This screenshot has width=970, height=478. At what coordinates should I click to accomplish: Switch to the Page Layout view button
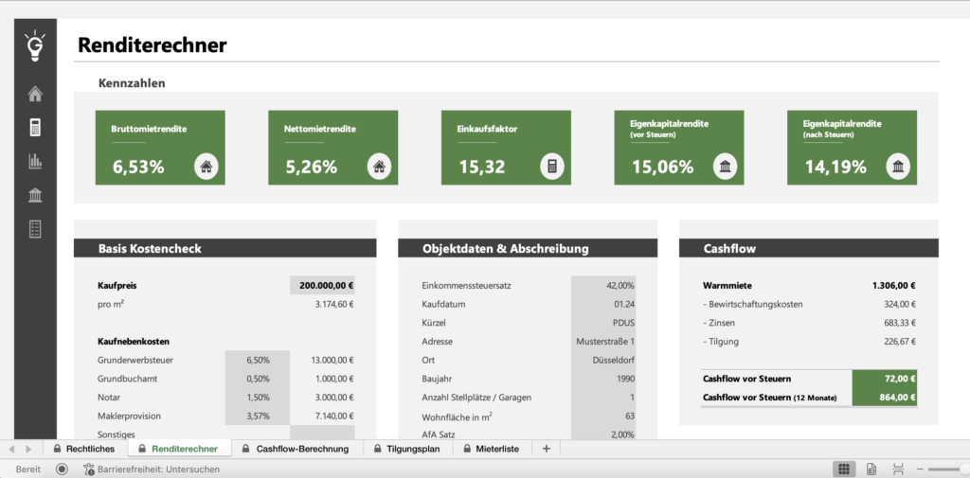click(871, 469)
